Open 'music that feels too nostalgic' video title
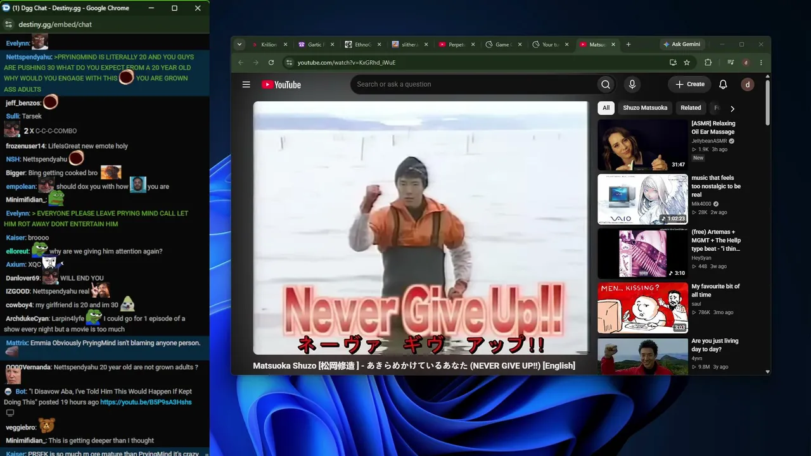The width and height of the screenshot is (811, 456). pyautogui.click(x=716, y=186)
